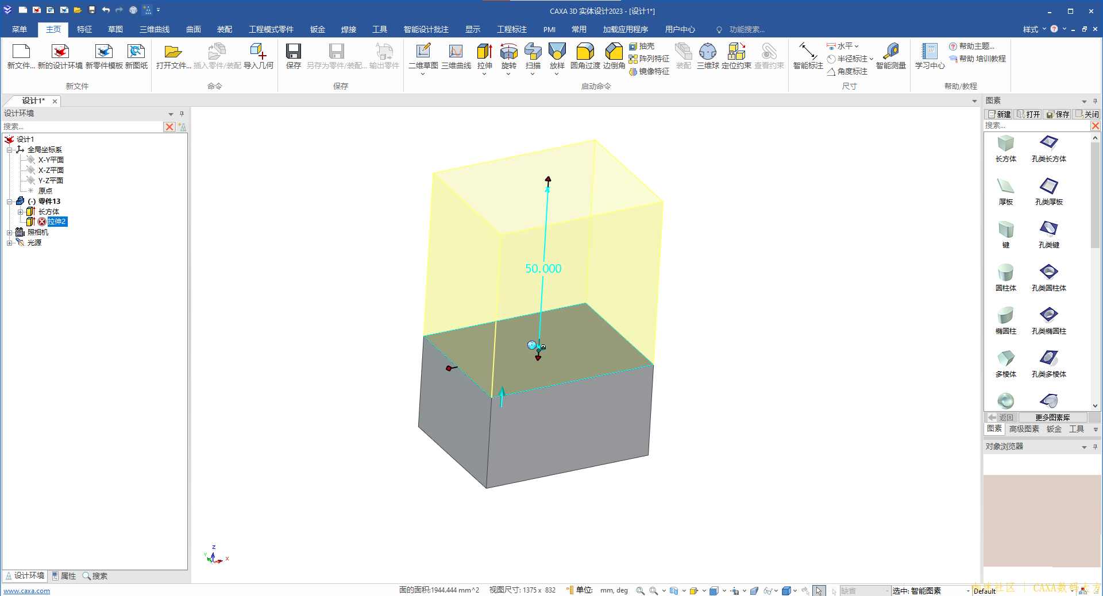This screenshot has height=596, width=1103.
Task: Expand the 照相机 tree node
Action: pos(9,233)
